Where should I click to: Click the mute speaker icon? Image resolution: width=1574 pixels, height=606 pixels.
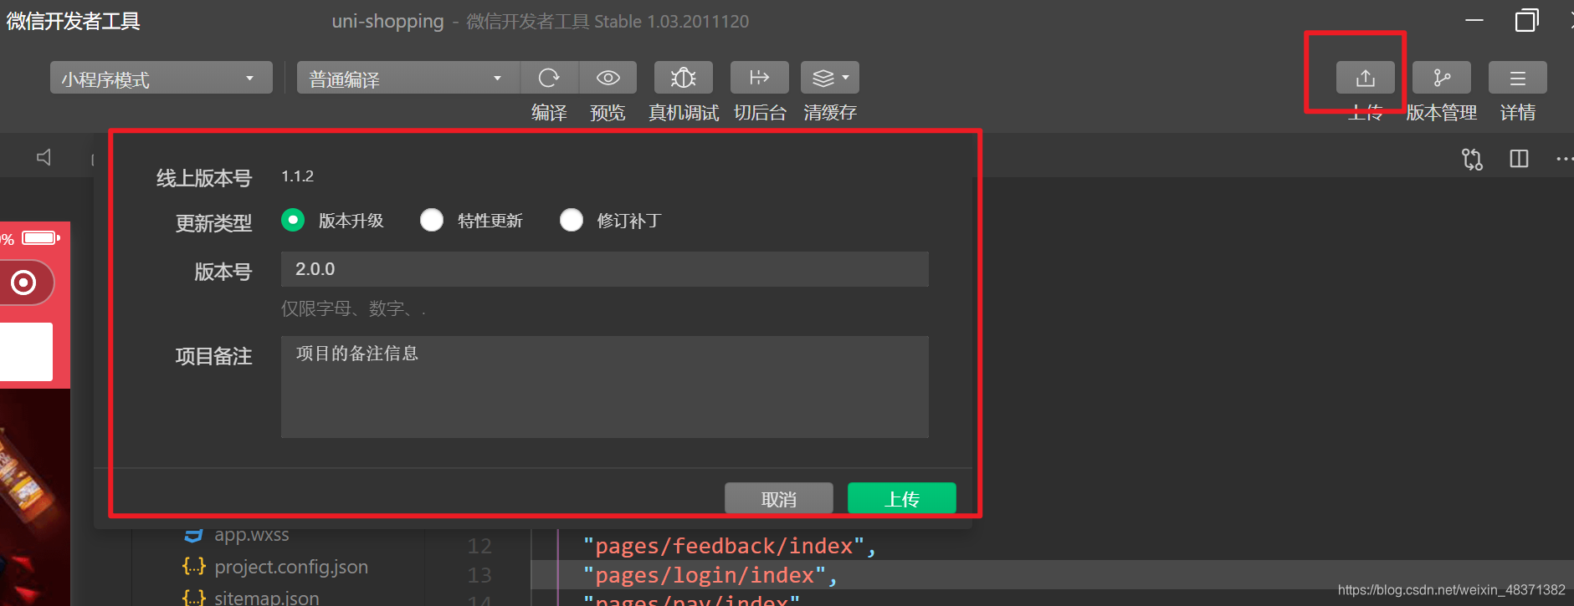[x=44, y=157]
